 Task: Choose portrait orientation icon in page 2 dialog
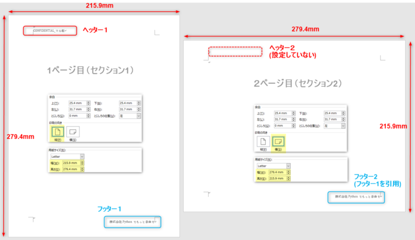coord(264,141)
